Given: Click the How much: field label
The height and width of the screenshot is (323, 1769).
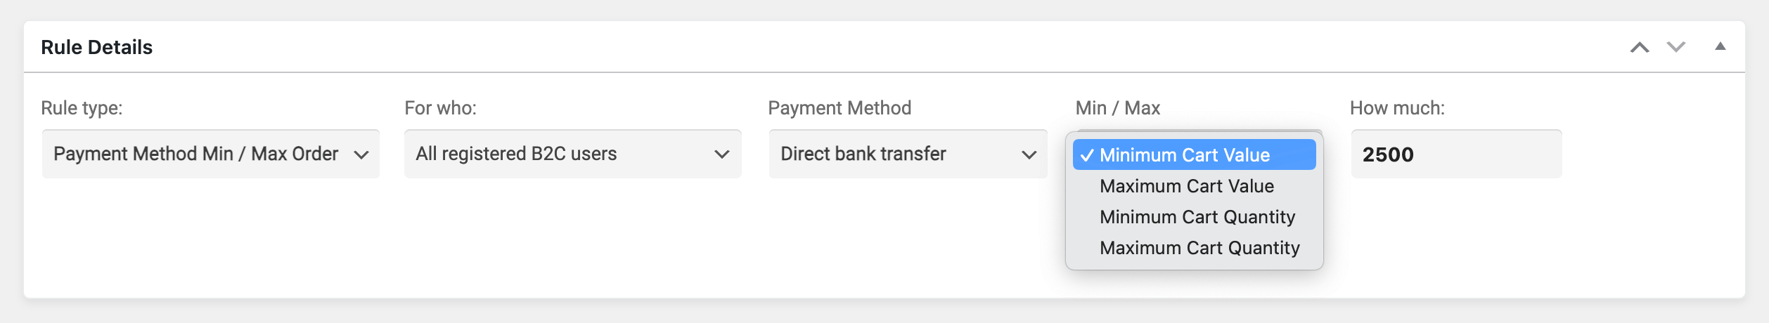Looking at the screenshot, I should (x=1397, y=108).
